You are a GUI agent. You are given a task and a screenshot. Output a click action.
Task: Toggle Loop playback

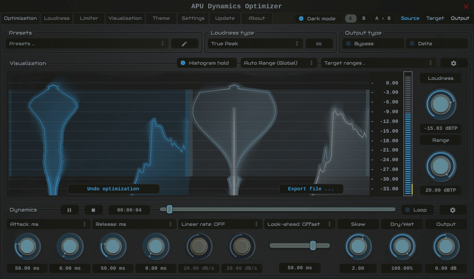[417, 210]
